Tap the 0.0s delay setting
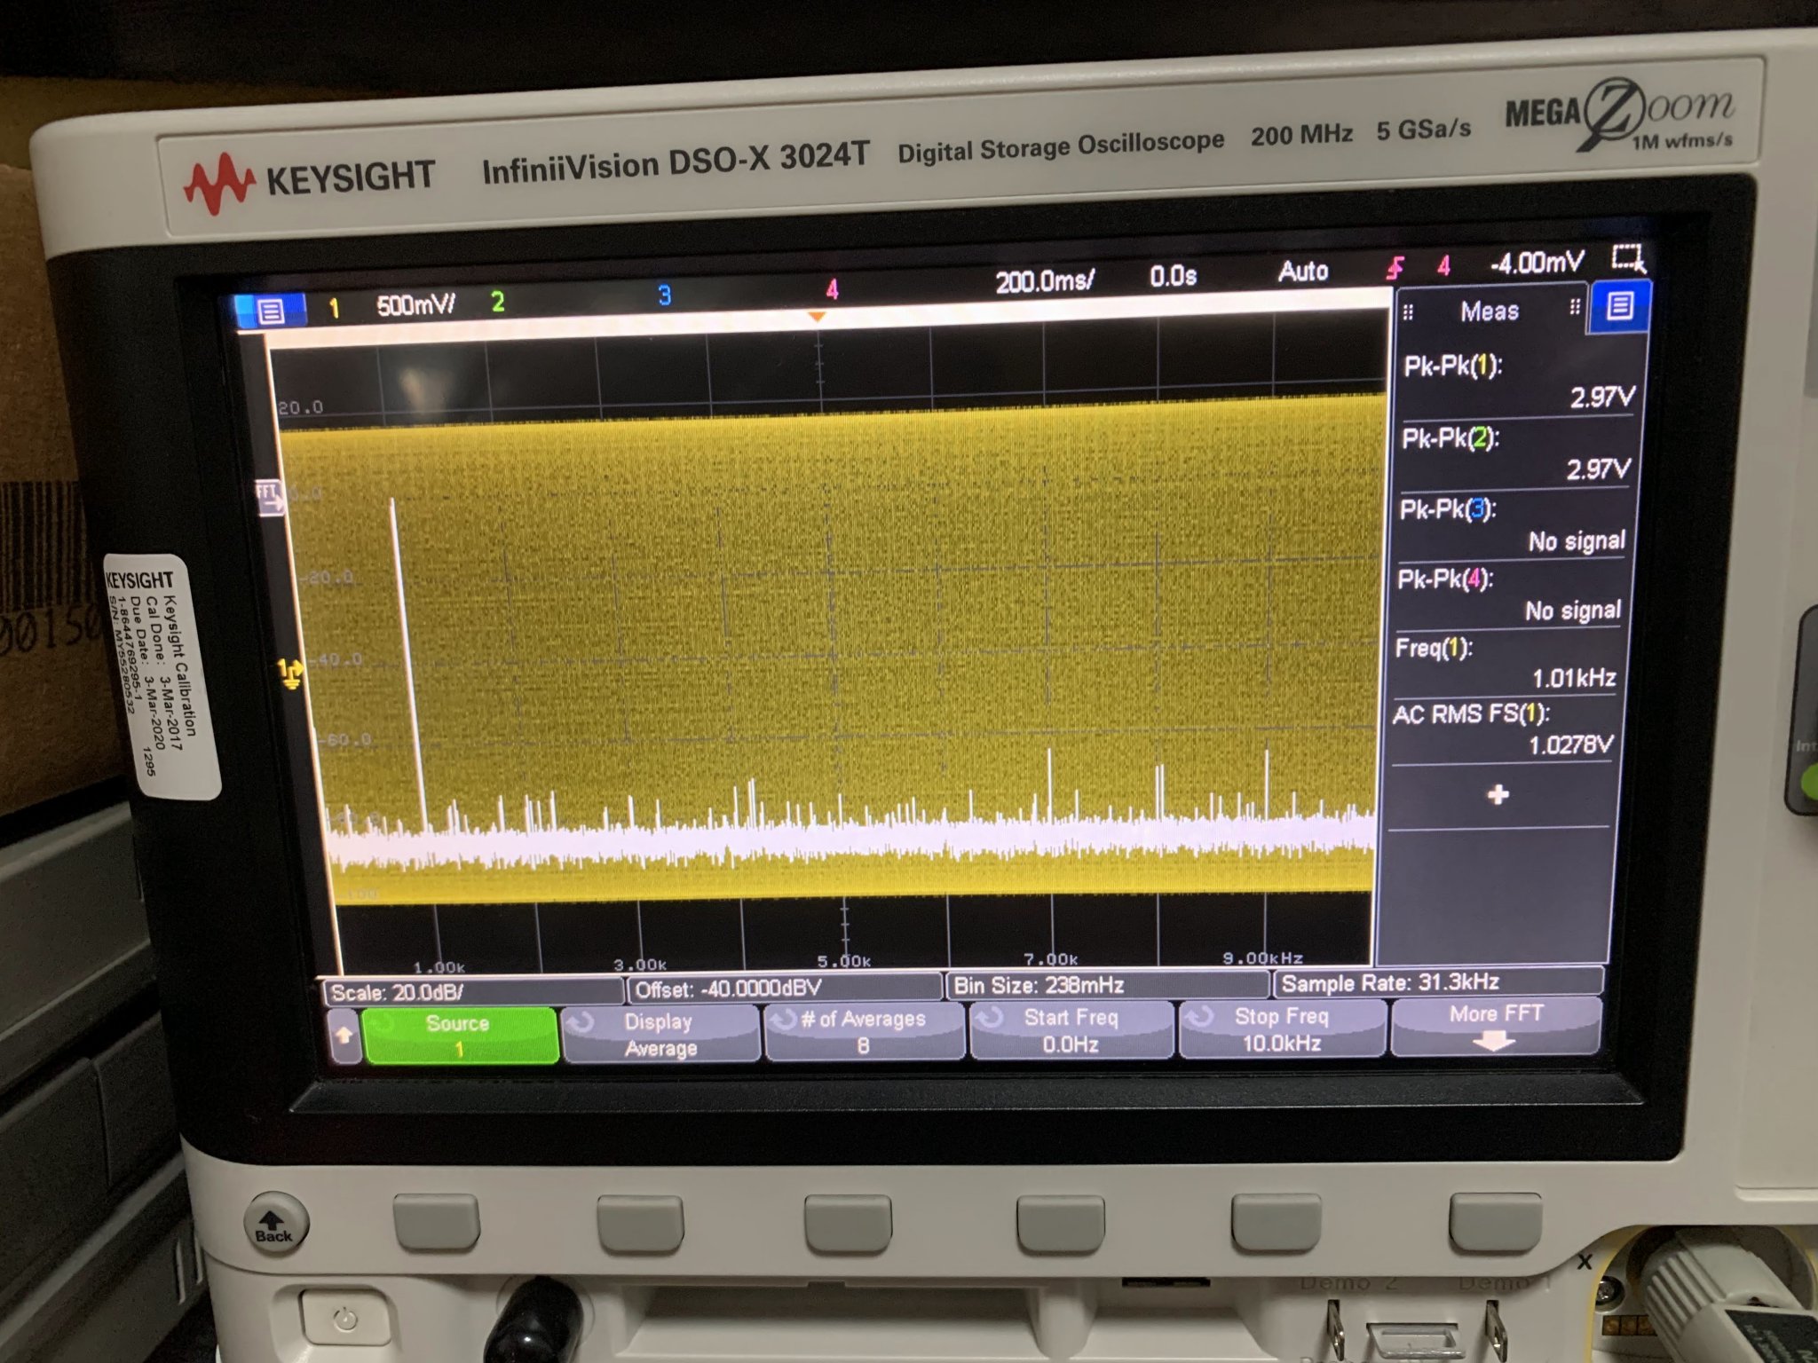Image resolution: width=1818 pixels, height=1363 pixels. pyautogui.click(x=1174, y=276)
